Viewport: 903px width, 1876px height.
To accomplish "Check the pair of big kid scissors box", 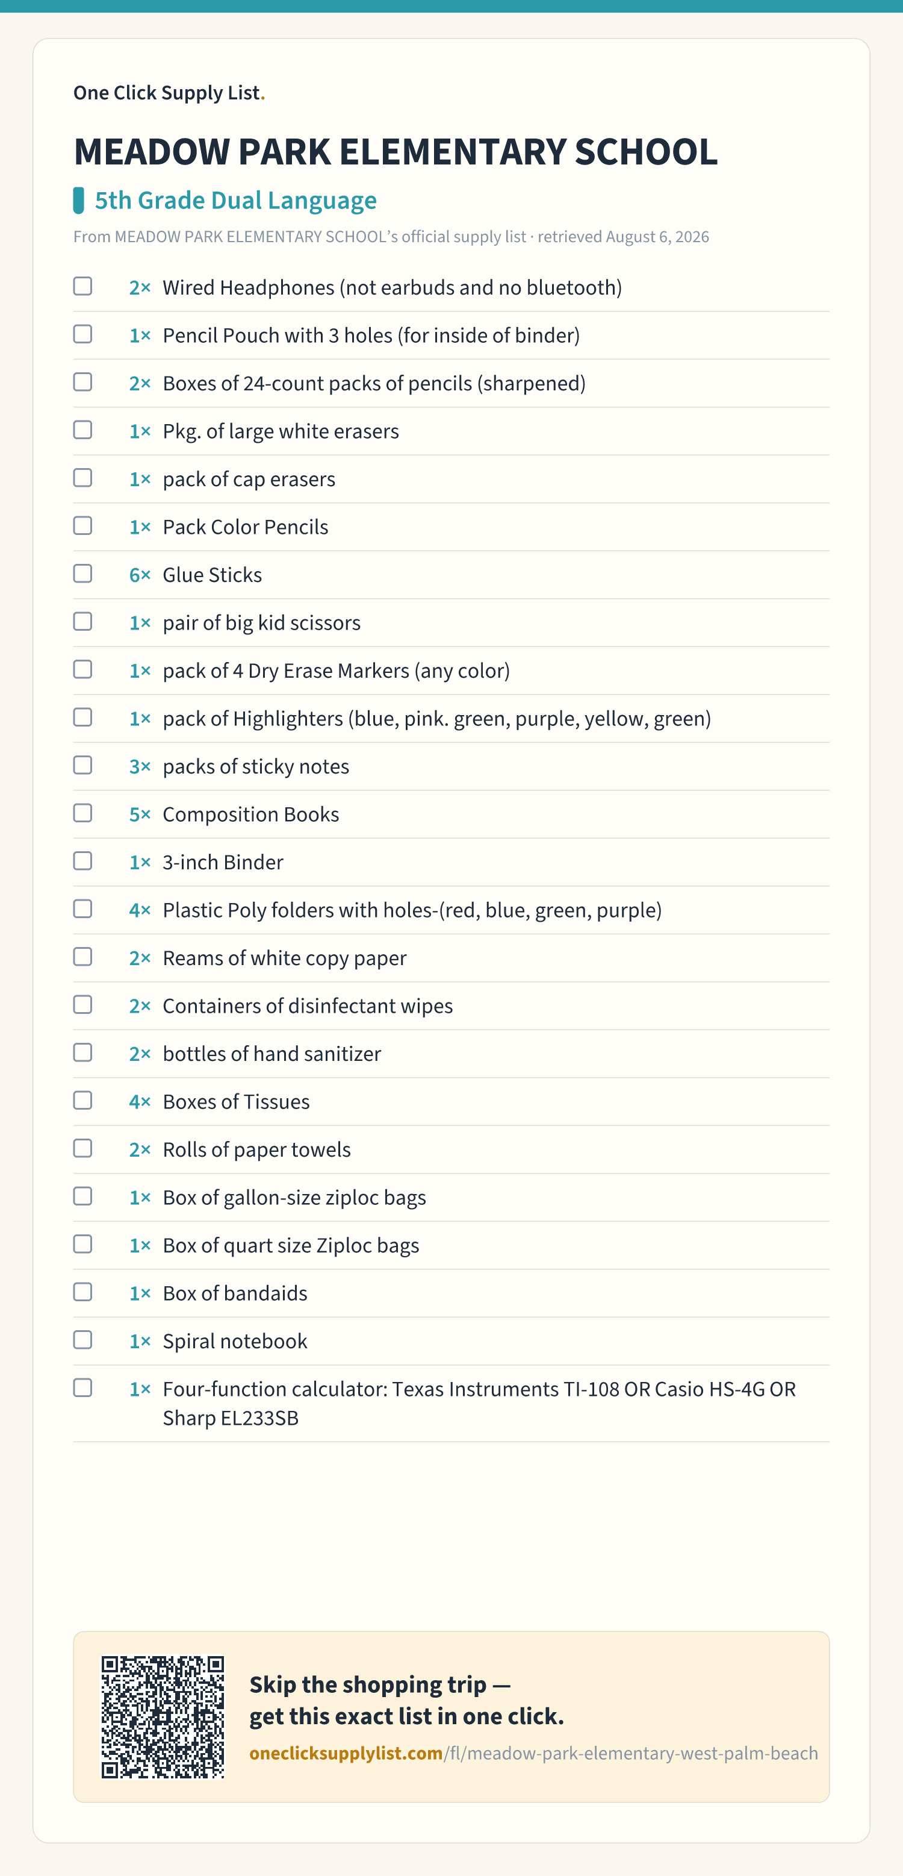I will [83, 621].
